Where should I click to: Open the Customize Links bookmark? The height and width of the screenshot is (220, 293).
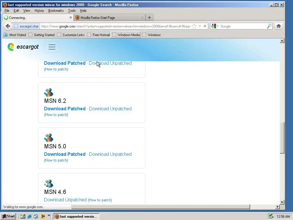[71, 35]
